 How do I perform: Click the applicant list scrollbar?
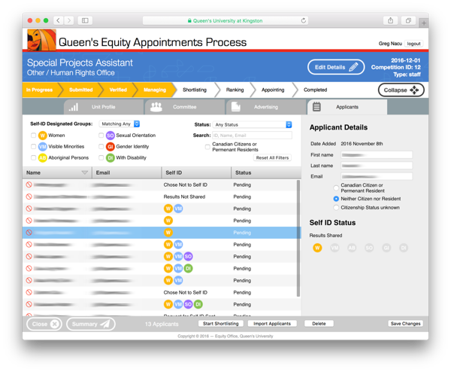pos(298,238)
